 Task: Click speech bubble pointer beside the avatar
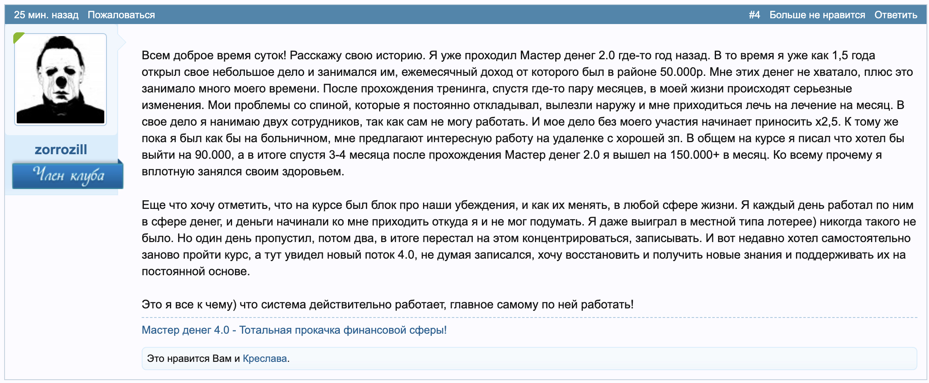122,41
